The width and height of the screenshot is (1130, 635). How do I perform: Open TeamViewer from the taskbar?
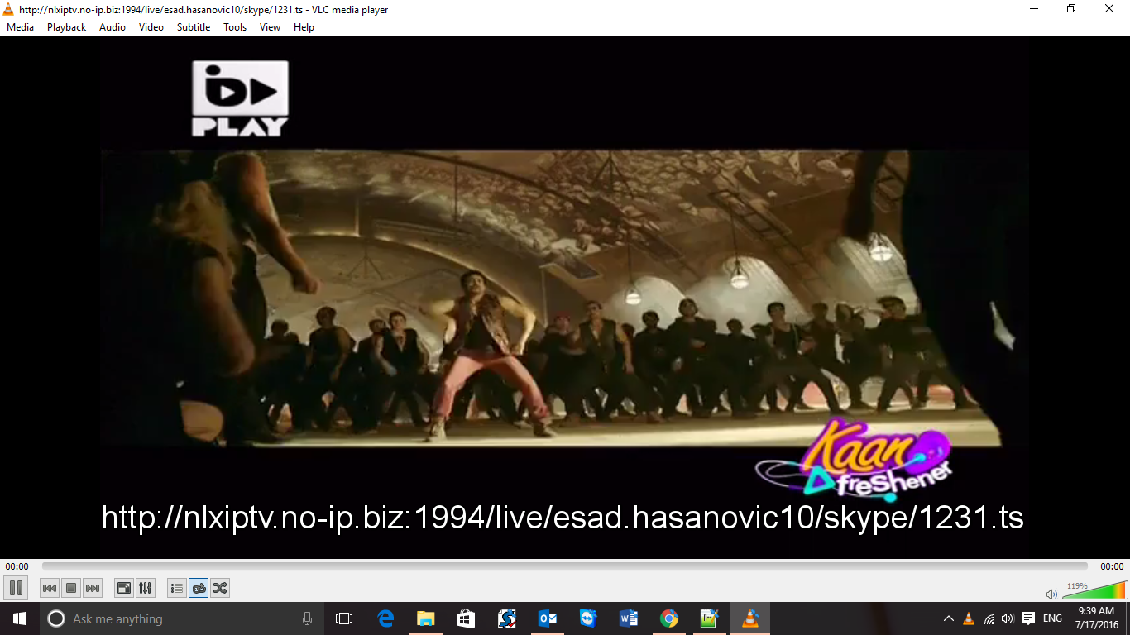588,618
